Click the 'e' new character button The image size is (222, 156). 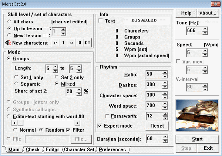pyautogui.click(x=55, y=43)
